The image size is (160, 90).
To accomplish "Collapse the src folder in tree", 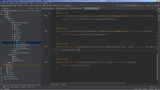I will click(5, 17).
